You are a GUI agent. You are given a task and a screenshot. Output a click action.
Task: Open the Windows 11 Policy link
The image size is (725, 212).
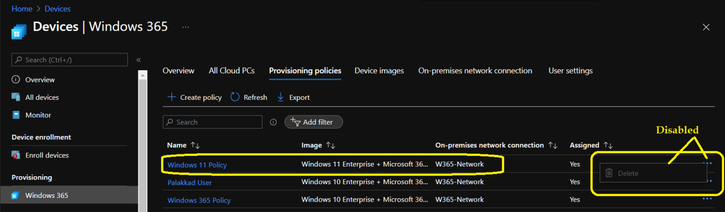[x=197, y=165]
